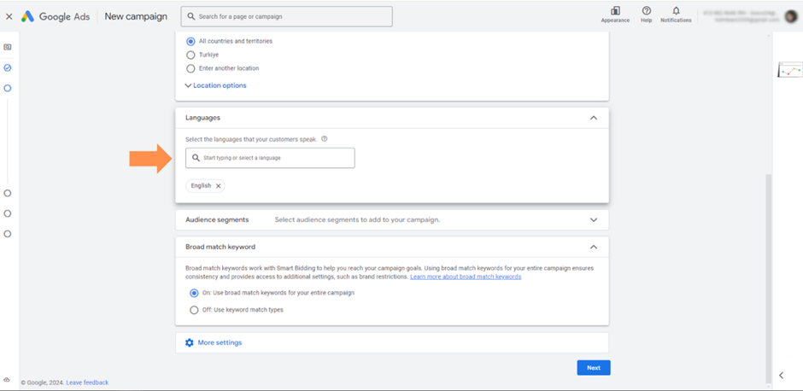803x391 pixels.
Task: Open the chart thumbnail in the right panel
Action: (789, 70)
